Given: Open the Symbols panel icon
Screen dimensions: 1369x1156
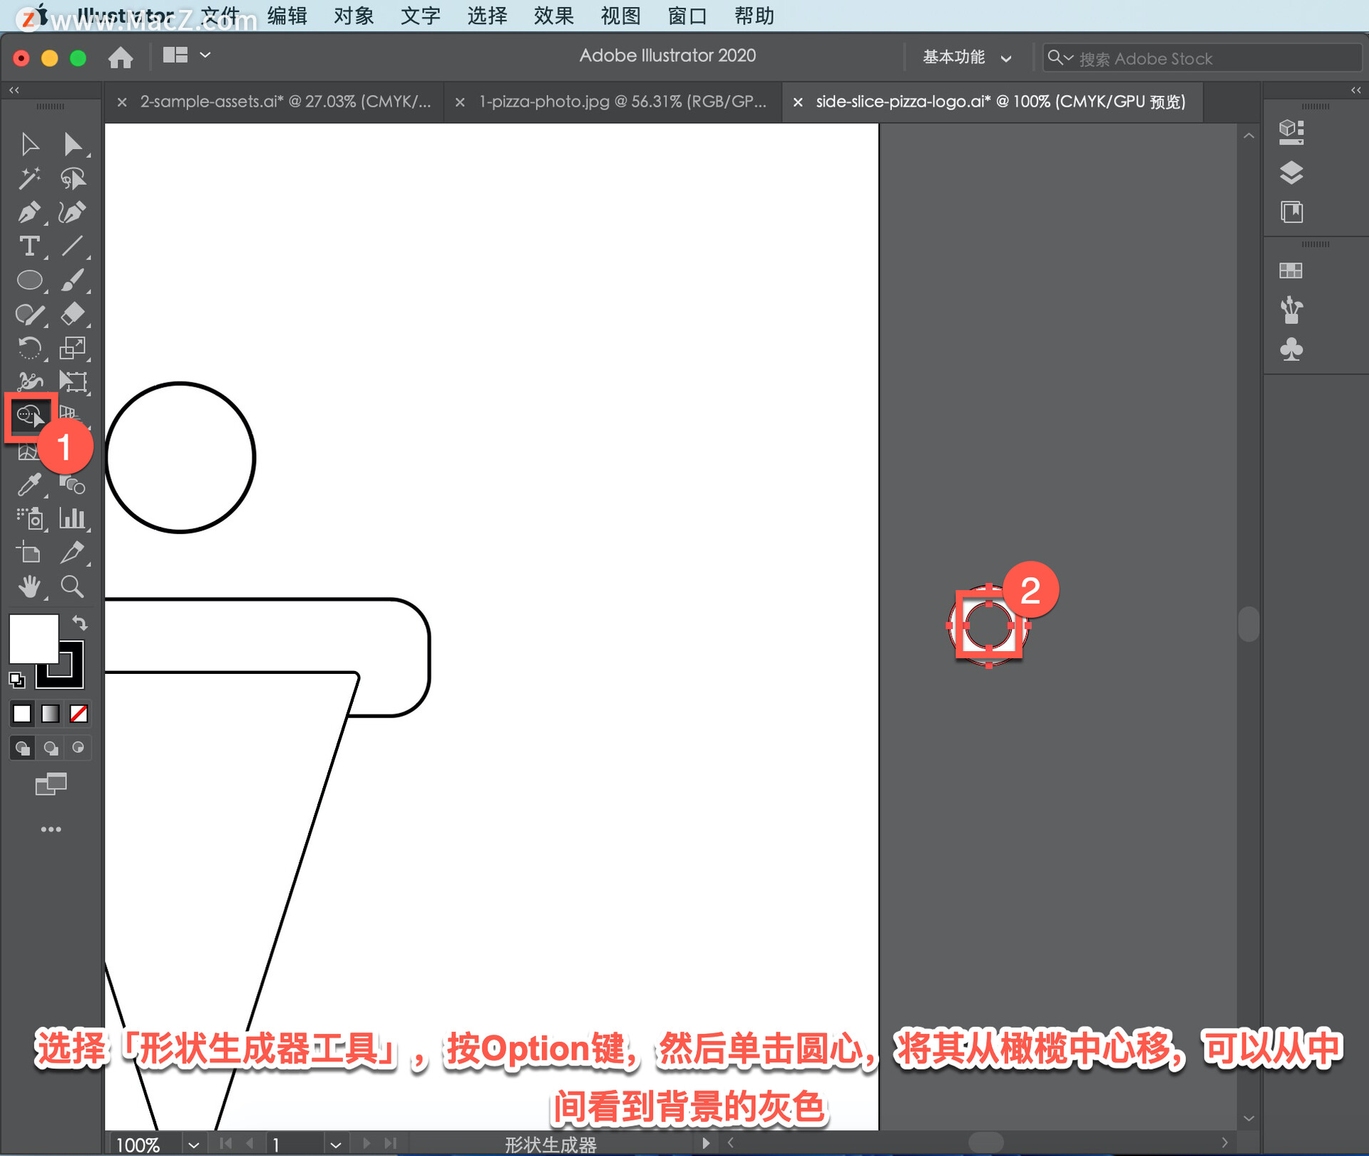Looking at the screenshot, I should (x=1291, y=350).
